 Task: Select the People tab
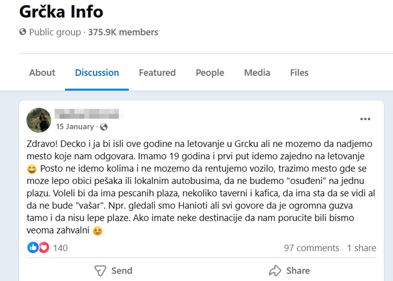pos(209,73)
